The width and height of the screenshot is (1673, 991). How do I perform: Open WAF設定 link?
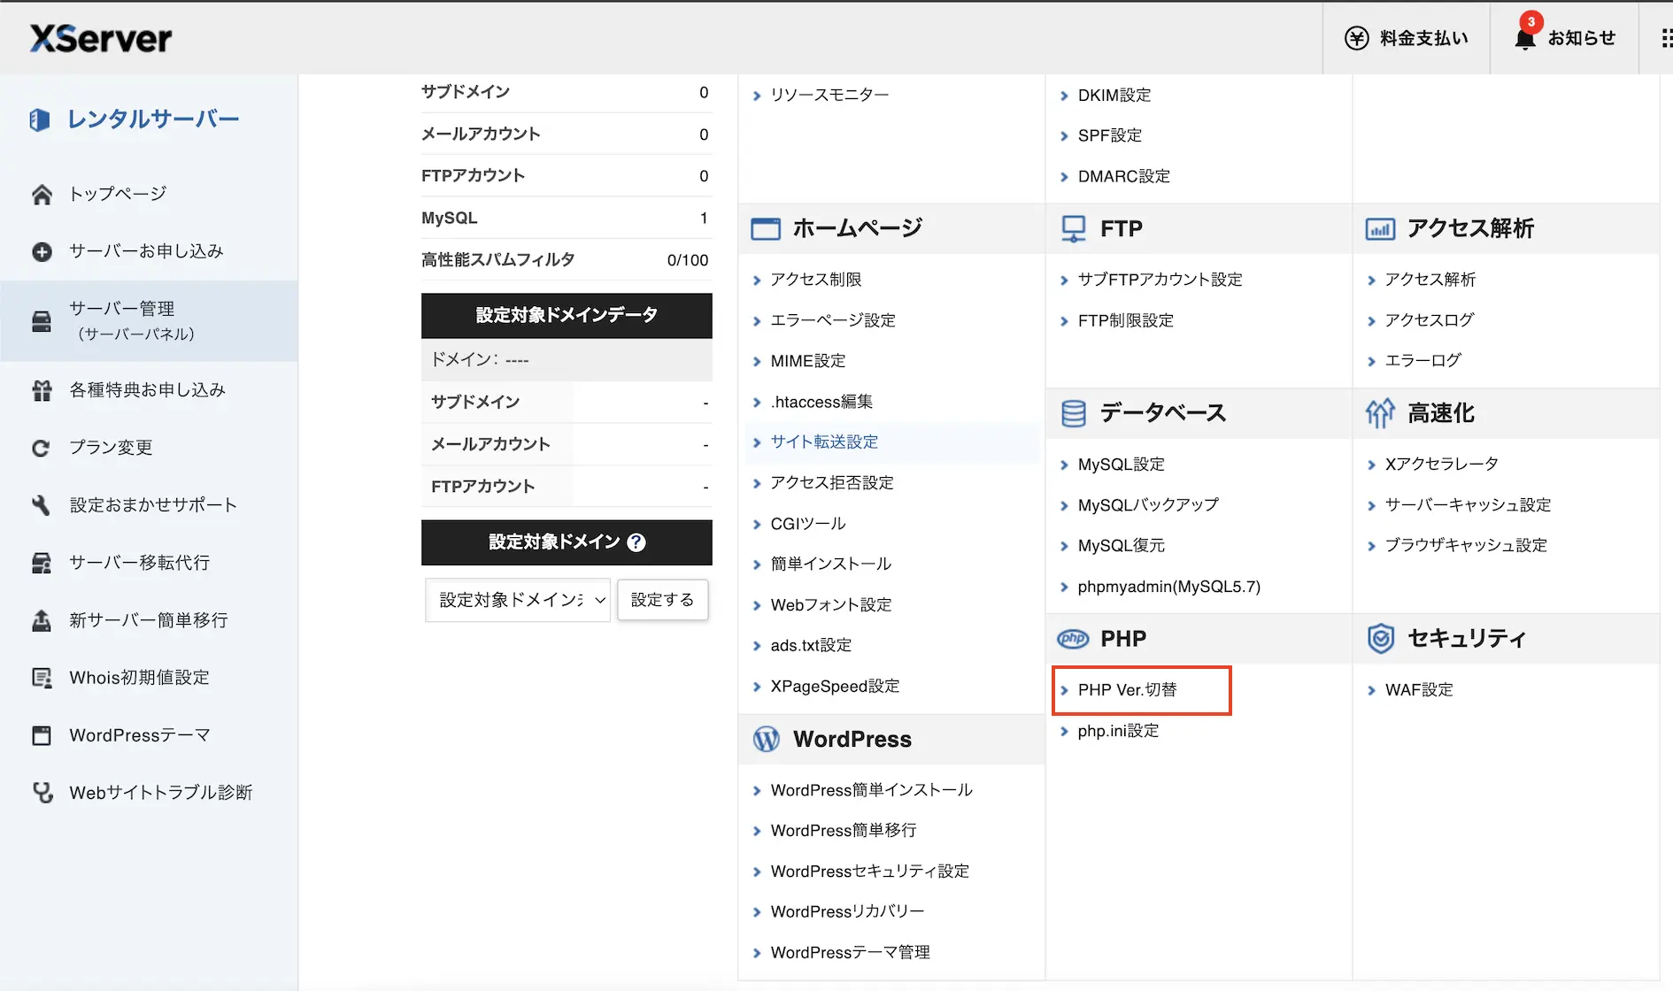click(x=1419, y=690)
